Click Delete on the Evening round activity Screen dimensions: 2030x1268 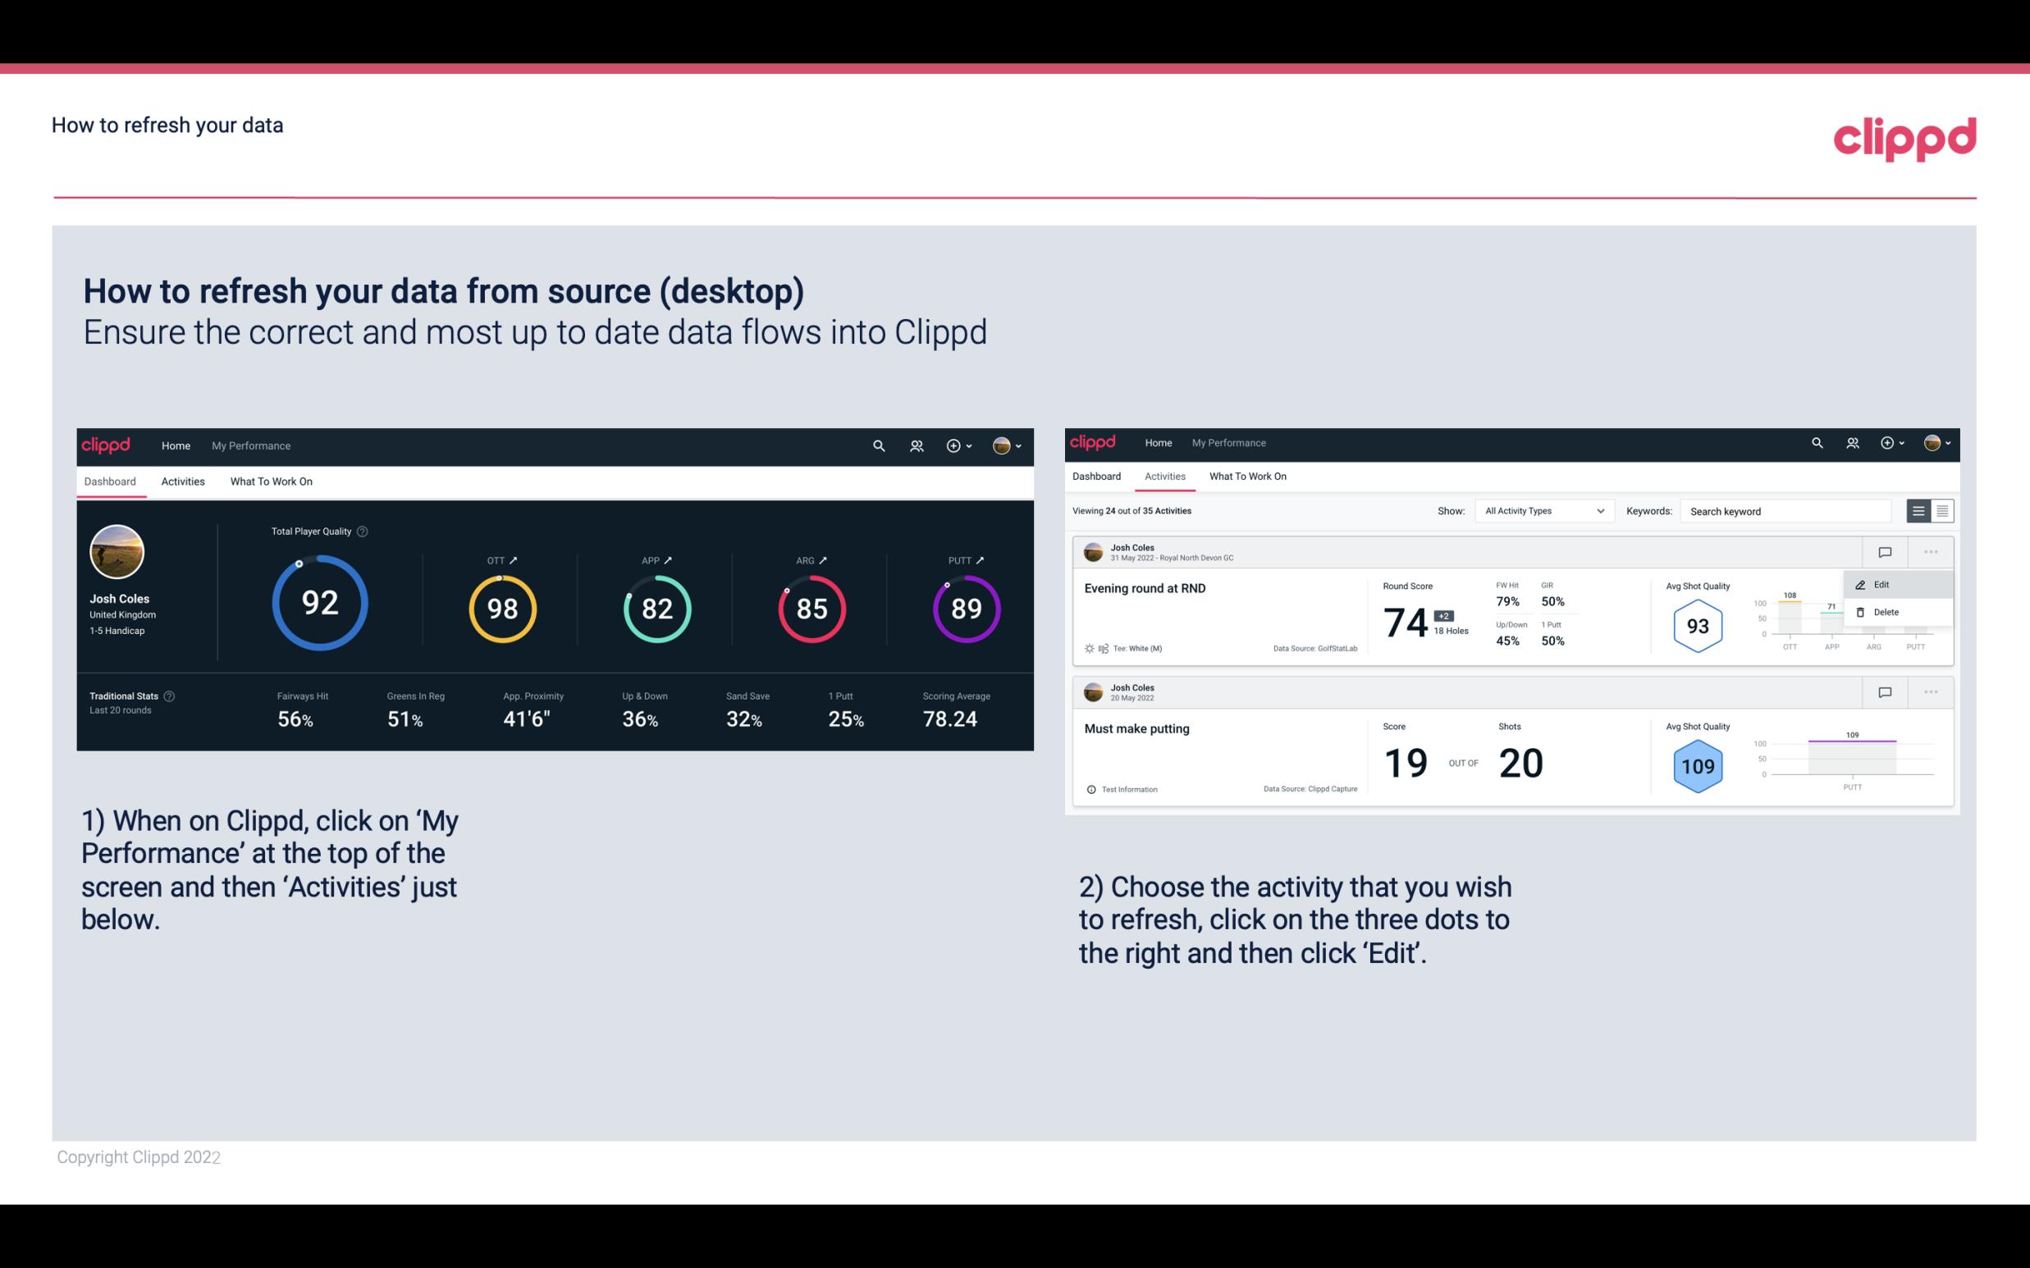[1886, 612]
